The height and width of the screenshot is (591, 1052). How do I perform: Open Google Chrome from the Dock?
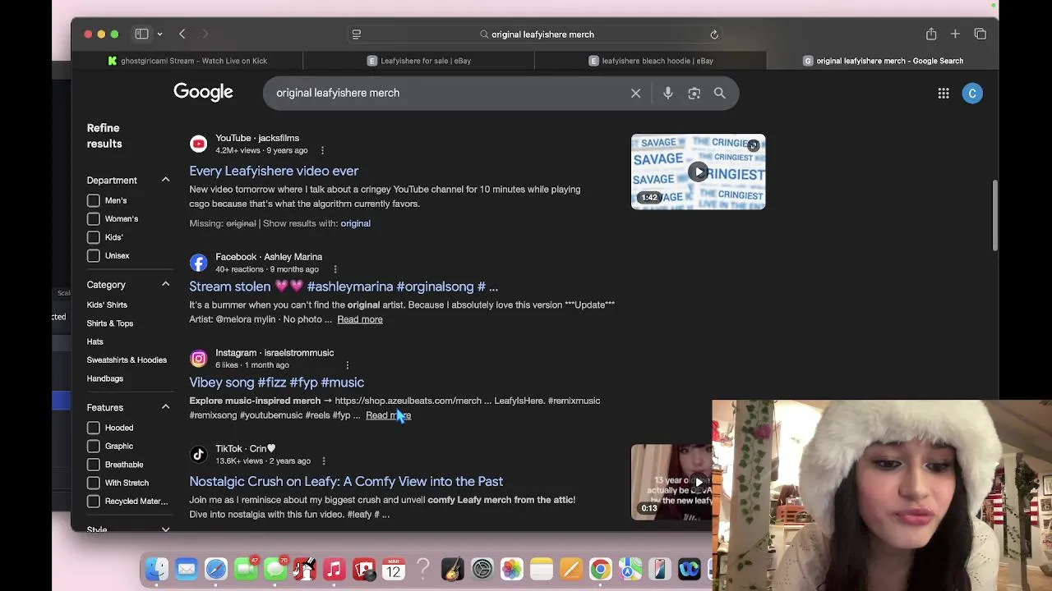[x=601, y=569]
